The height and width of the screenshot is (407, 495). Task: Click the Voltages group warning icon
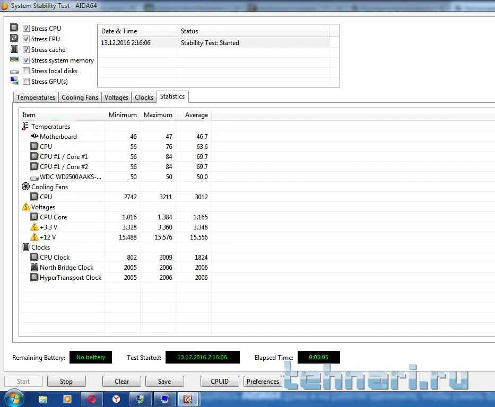(25, 207)
